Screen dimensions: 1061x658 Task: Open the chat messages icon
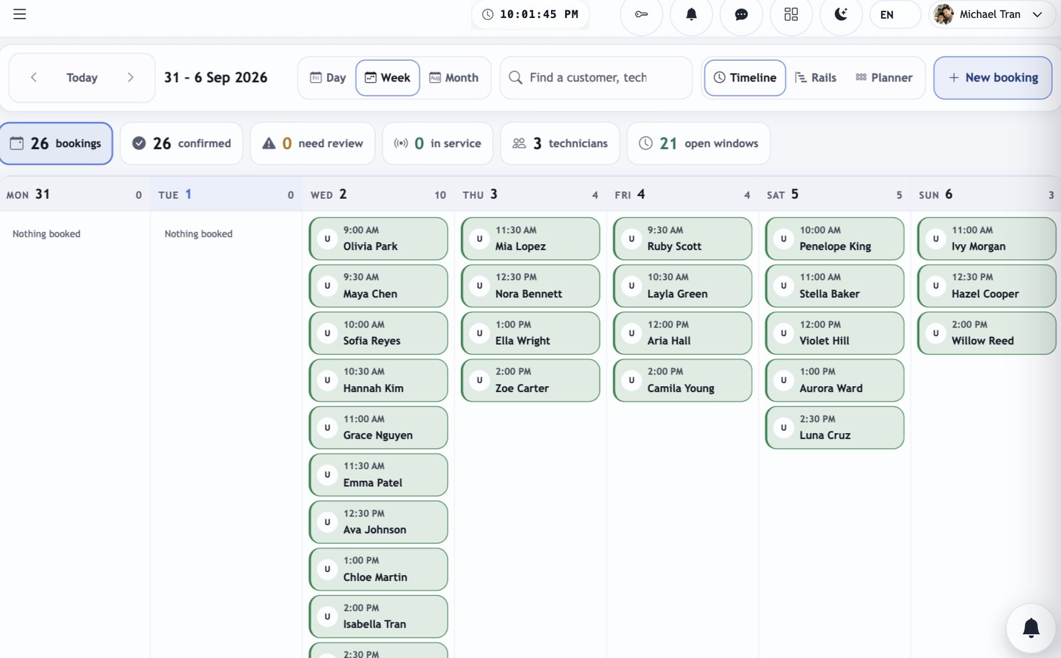(x=741, y=14)
